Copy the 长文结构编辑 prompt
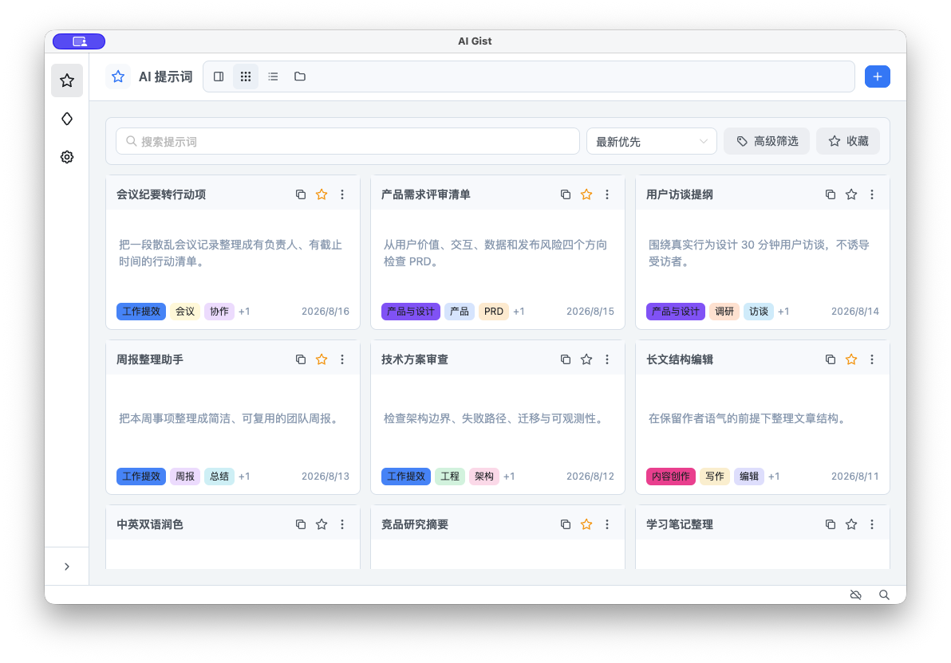951x663 pixels. point(831,359)
